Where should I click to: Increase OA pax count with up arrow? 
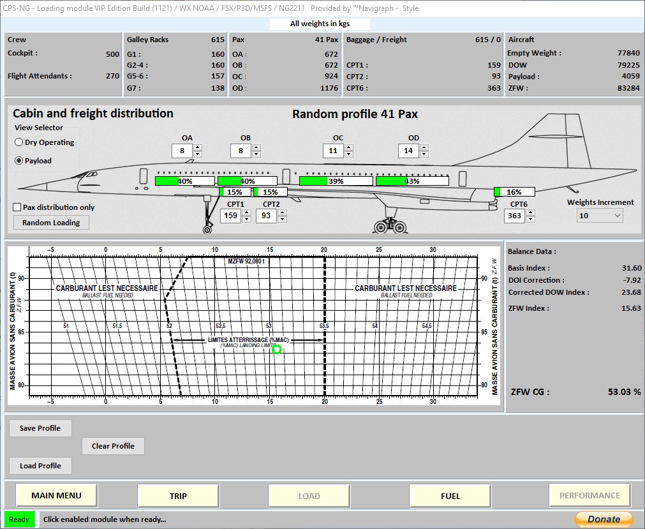click(198, 147)
